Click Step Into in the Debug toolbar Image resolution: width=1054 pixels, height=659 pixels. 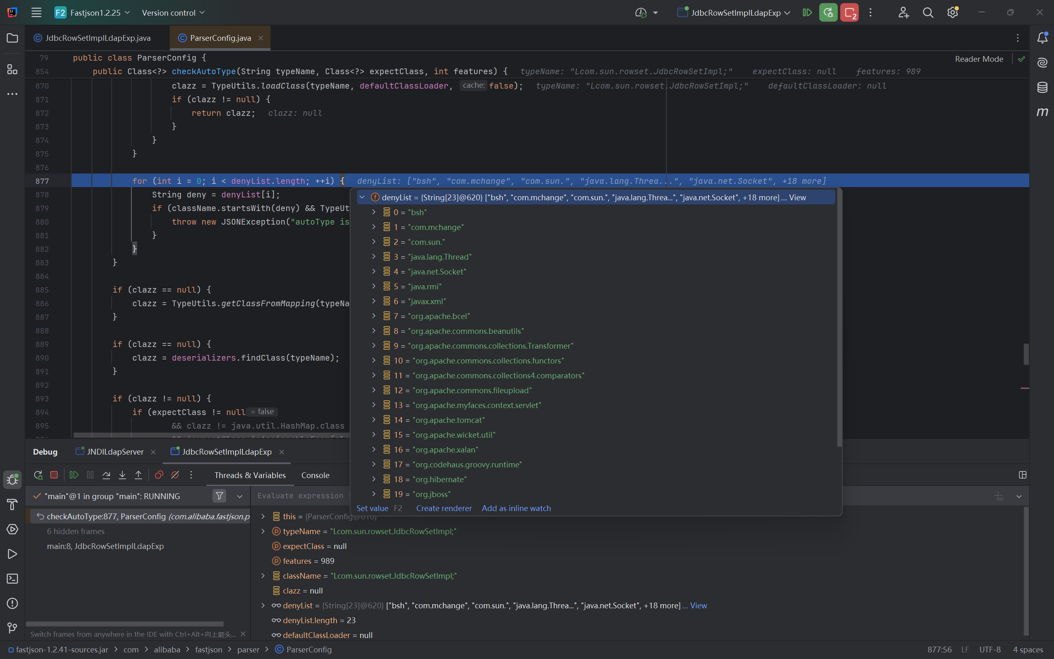122,475
